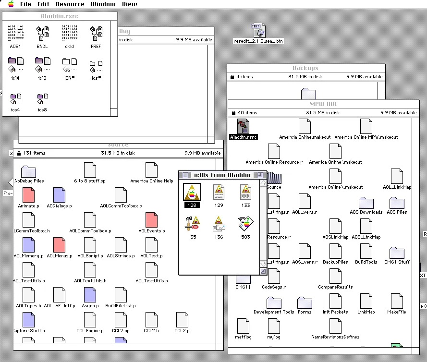Open the FREF resource type icon
Screen dimensions: 427x362
tap(96, 34)
